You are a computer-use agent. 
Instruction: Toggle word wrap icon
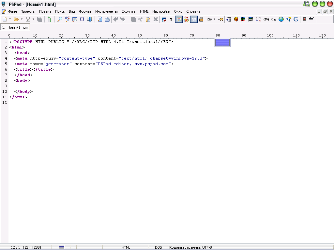coord(164,19)
